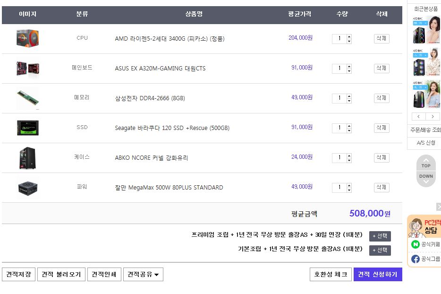Image resolution: width=441 pixels, height=294 pixels.
Task: Delete the AMD Ryzen CPU item
Action: tap(382, 39)
